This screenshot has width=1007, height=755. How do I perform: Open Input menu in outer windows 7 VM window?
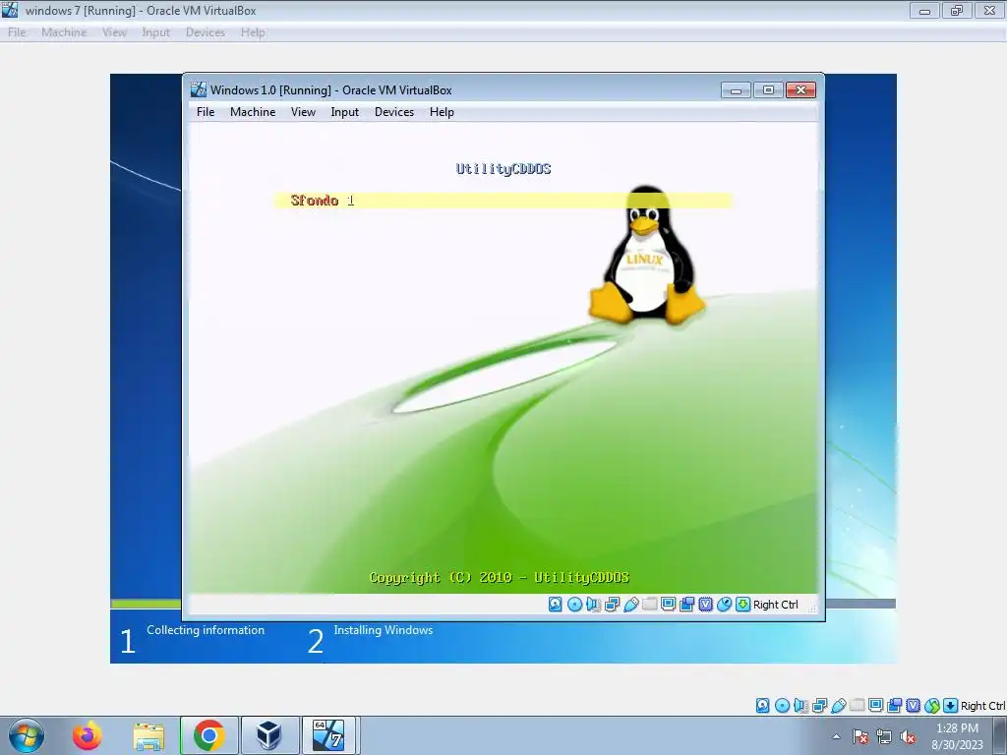click(x=156, y=32)
